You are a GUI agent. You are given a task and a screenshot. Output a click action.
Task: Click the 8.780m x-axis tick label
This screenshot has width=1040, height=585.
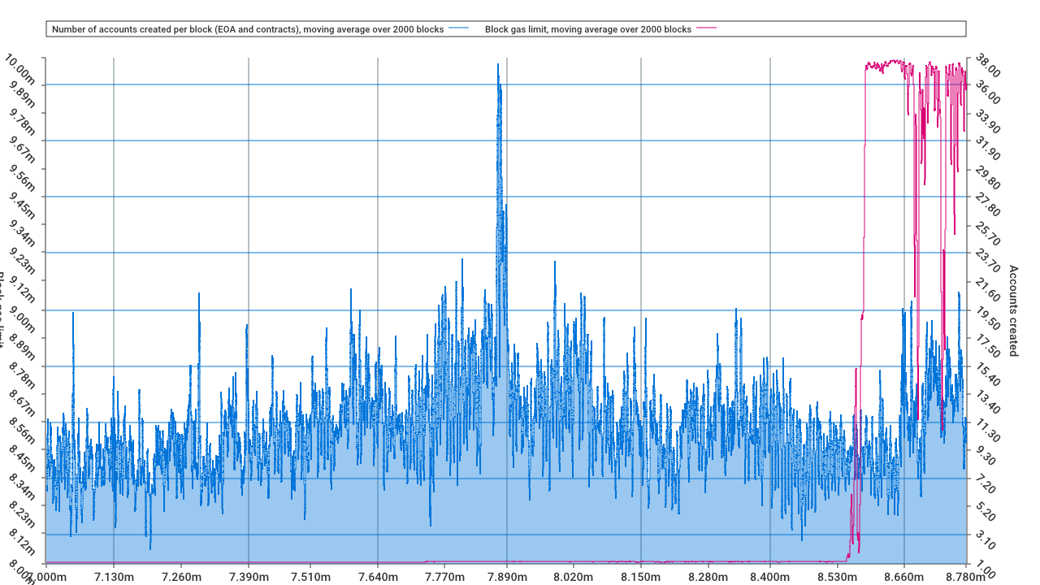pyautogui.click(x=967, y=577)
